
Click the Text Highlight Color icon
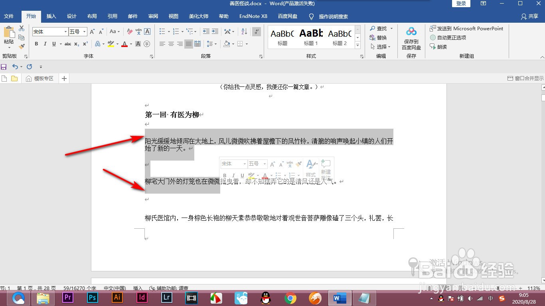tap(111, 44)
